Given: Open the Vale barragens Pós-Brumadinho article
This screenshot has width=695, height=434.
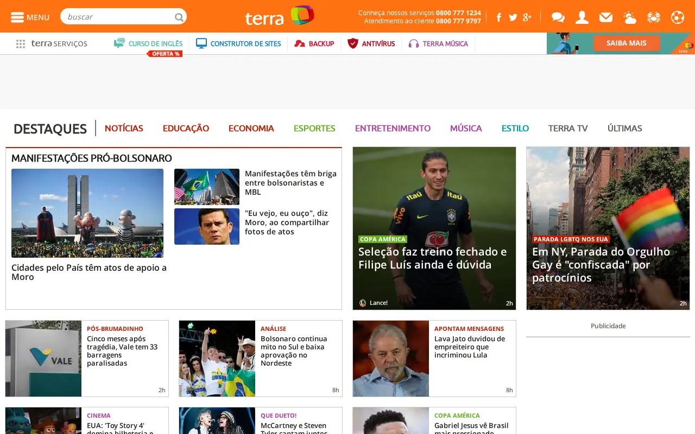Looking at the screenshot, I should pyautogui.click(x=87, y=359).
